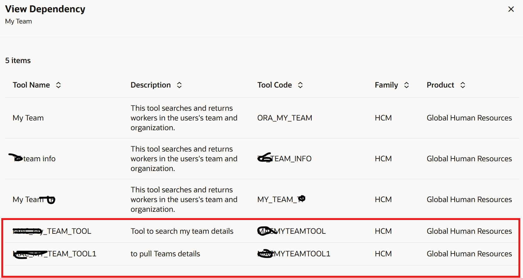Click 'Tool to search my team details' description
Viewport: 523px width, 278px height.
click(x=182, y=231)
